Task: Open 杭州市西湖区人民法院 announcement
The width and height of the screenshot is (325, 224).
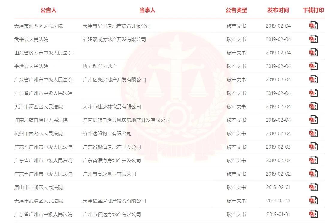Action: (x=38, y=133)
